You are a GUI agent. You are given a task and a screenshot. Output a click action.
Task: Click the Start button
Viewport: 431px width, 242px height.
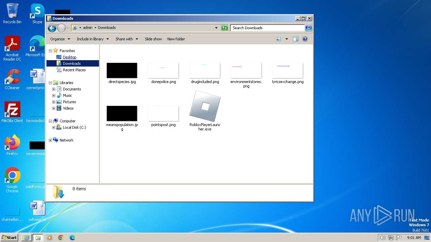[9, 237]
